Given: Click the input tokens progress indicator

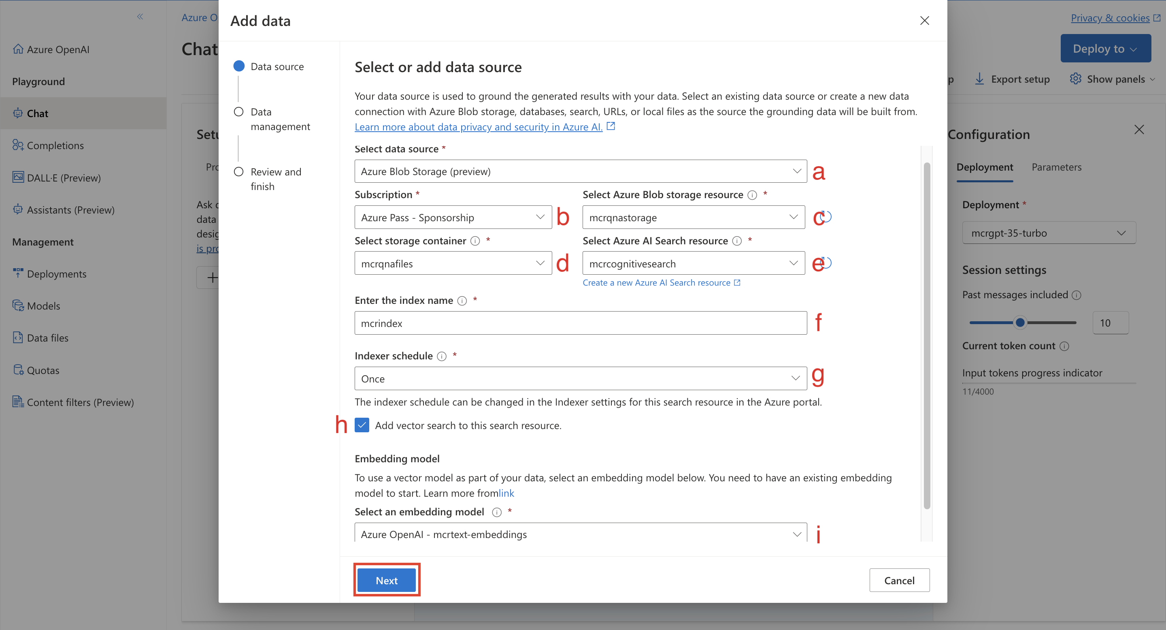Looking at the screenshot, I should 1049,384.
